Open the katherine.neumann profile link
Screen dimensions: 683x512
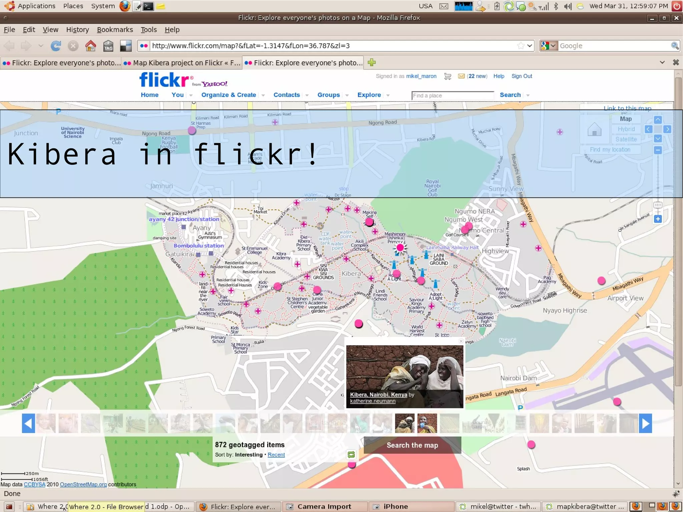(x=373, y=401)
